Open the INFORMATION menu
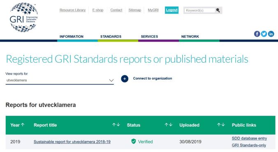This screenshot has height=152, width=278. pyautogui.click(x=72, y=37)
